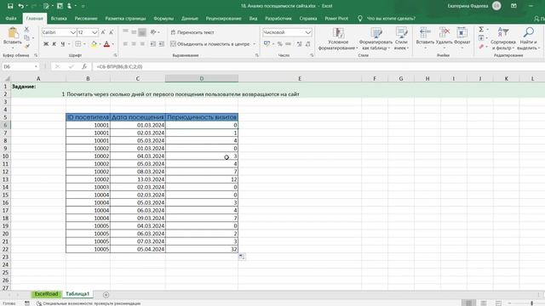Open Стили ячеек cell styles
Viewport: 545px width, 306px height.
pyautogui.click(x=401, y=39)
